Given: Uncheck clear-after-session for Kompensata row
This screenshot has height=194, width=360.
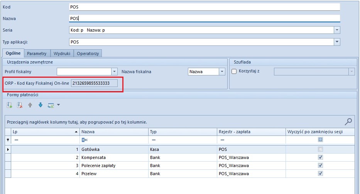Looking at the screenshot, I should tap(320, 157).
